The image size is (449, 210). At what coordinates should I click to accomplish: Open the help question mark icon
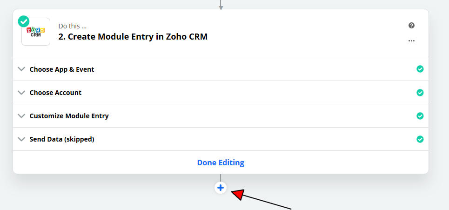tap(411, 26)
